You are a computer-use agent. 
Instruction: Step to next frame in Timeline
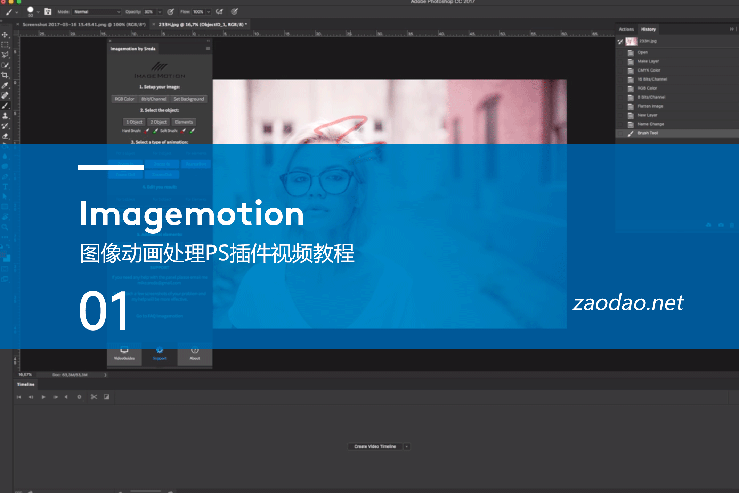pyautogui.click(x=55, y=397)
